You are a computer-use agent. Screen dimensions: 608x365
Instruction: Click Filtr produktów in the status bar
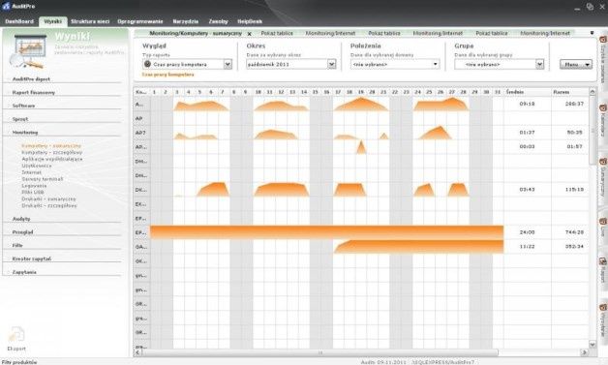pyautogui.click(x=19, y=362)
